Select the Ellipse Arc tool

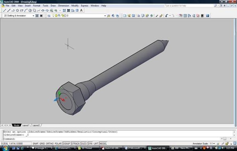47,10
